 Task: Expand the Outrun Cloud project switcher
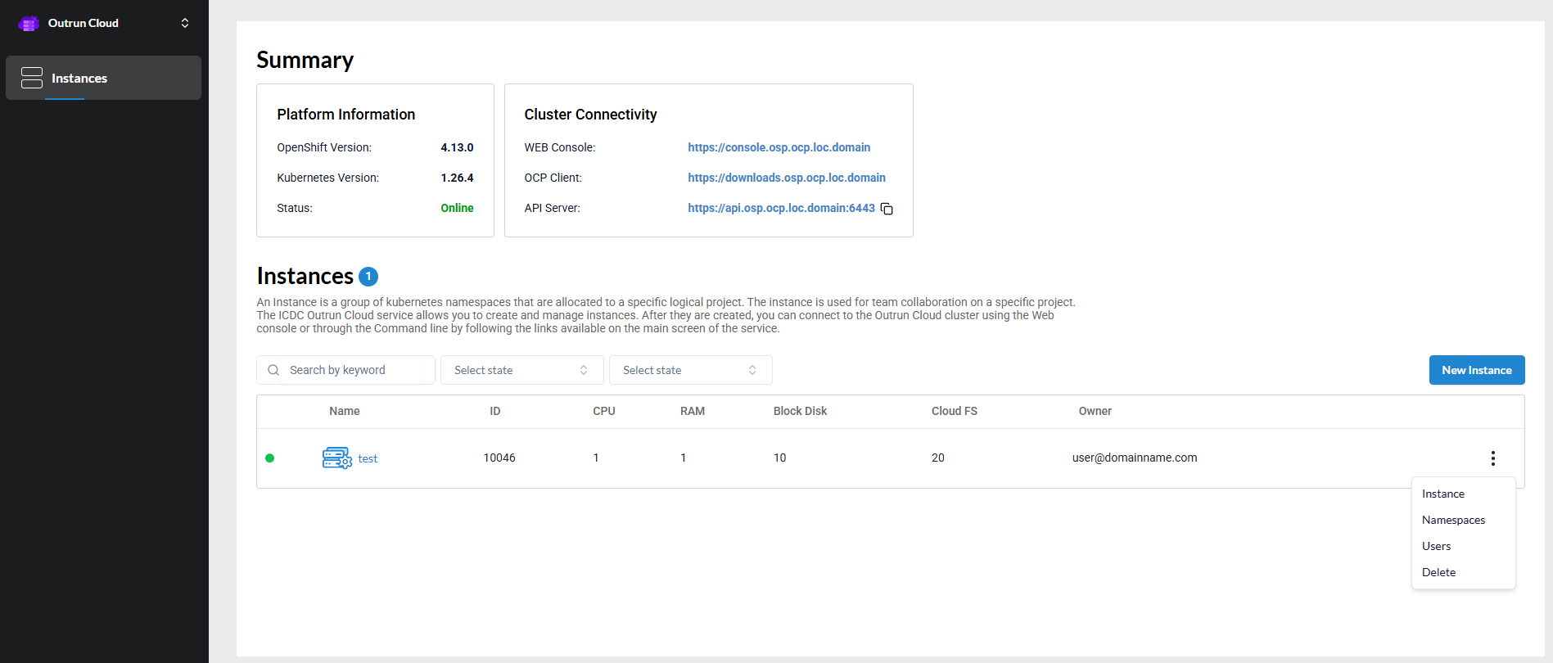coord(185,23)
